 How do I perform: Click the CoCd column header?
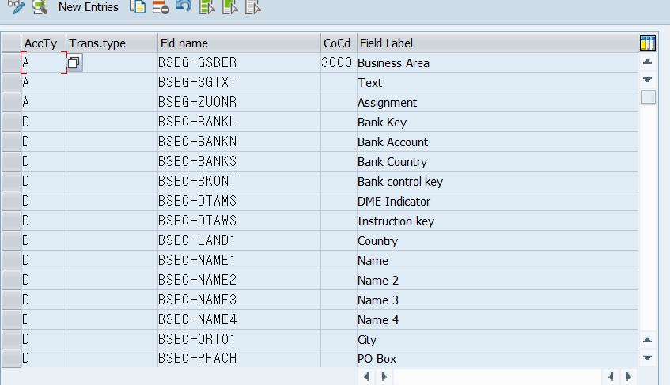339,43
